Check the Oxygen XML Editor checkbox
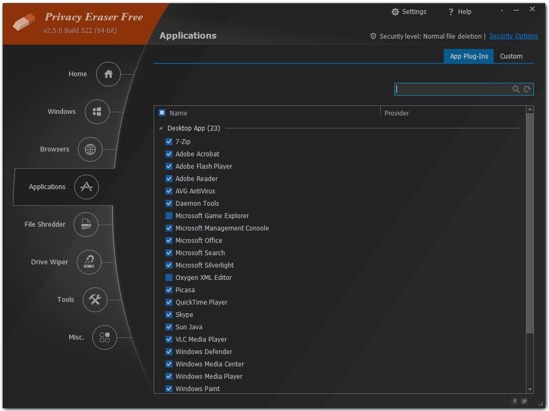The height and width of the screenshot is (411, 549). (169, 277)
